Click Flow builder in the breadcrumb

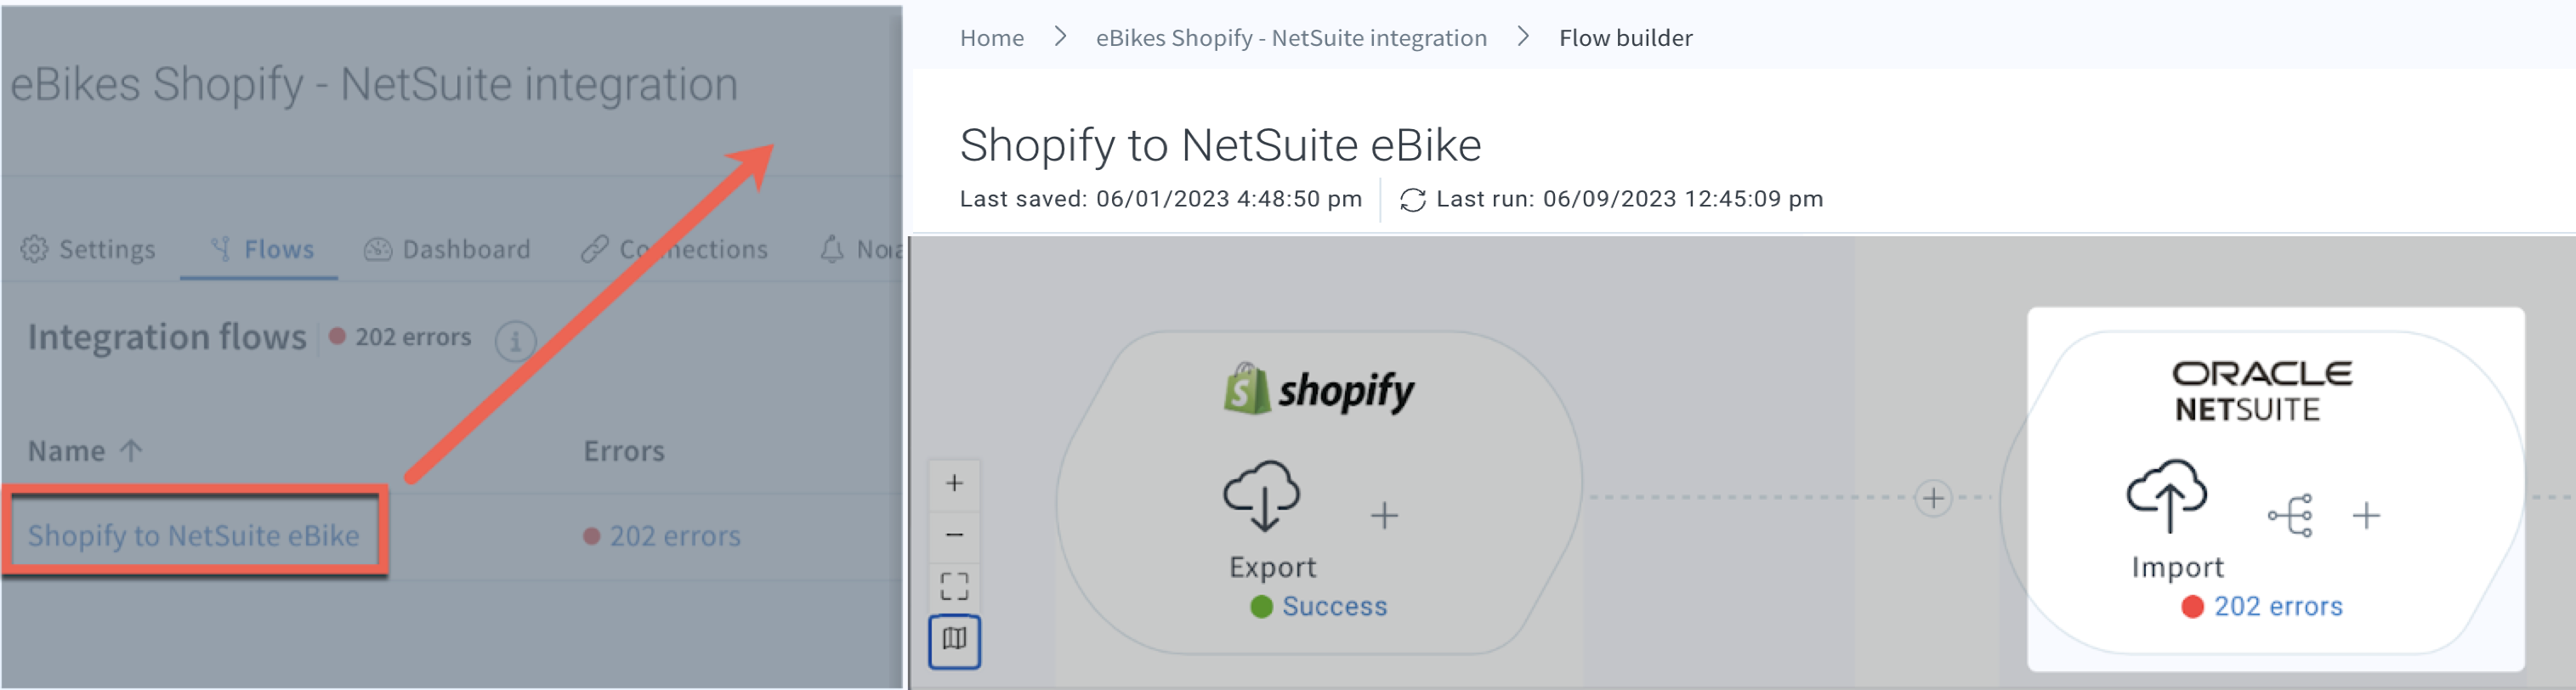[x=1625, y=38]
